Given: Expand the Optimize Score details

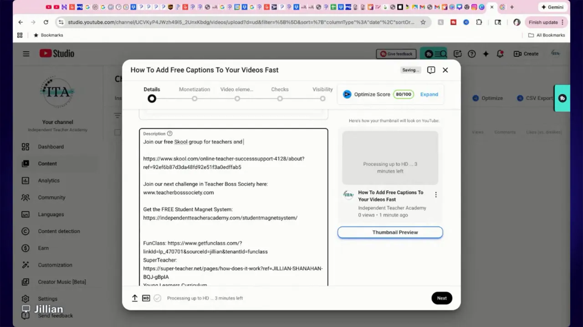Looking at the screenshot, I should [429, 94].
